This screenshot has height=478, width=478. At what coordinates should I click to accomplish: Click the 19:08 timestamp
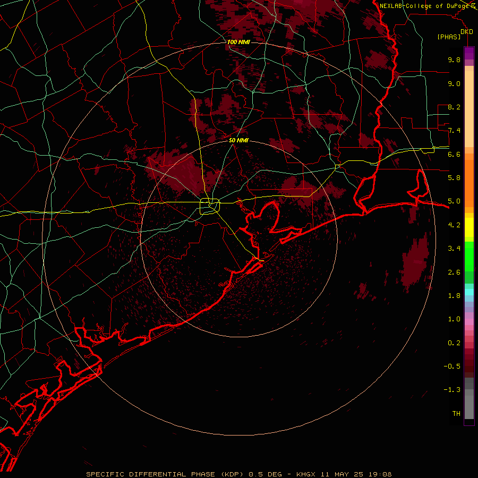point(381,474)
